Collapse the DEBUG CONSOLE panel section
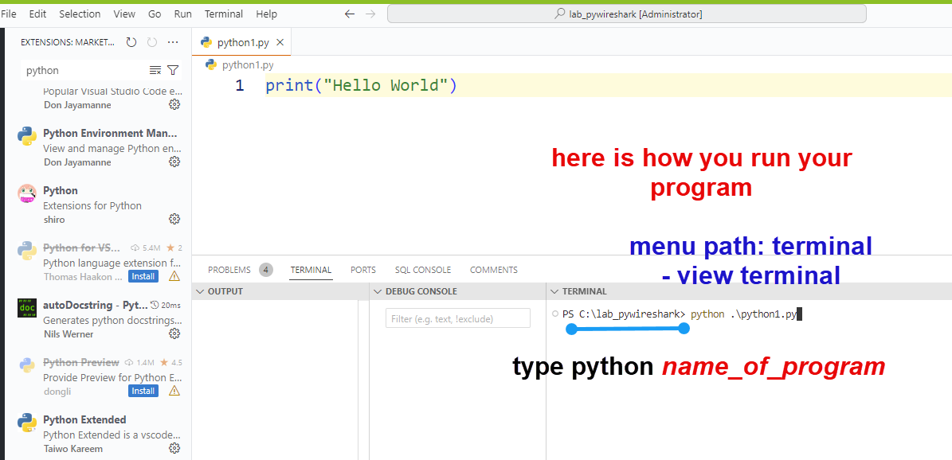This screenshot has height=460, width=952. point(378,291)
